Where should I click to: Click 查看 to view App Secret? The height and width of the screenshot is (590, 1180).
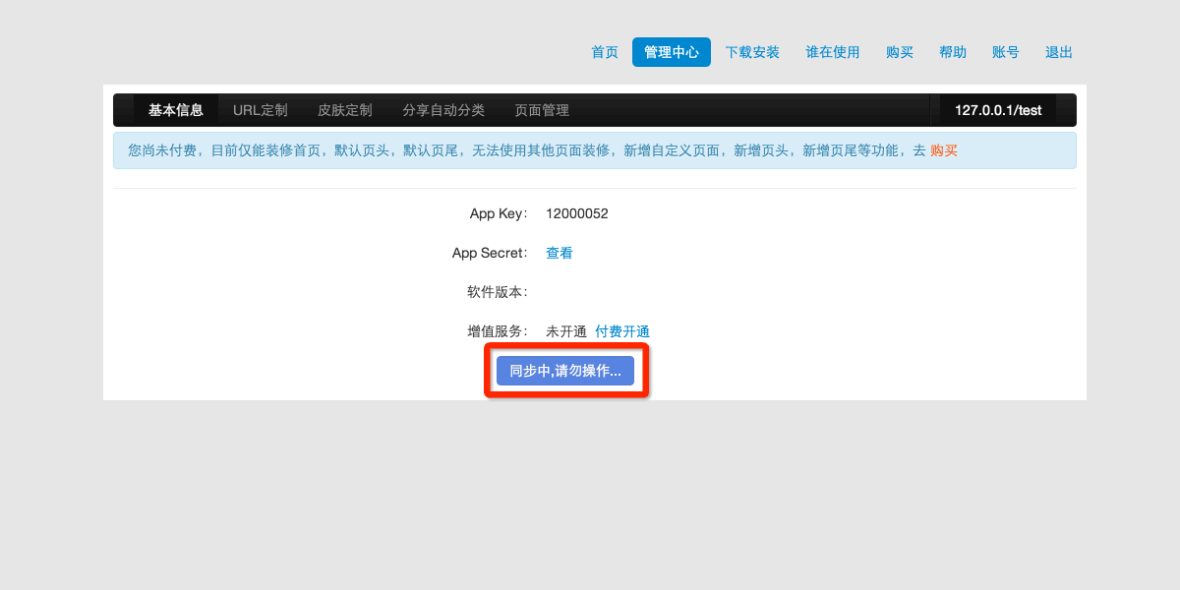pyautogui.click(x=560, y=253)
